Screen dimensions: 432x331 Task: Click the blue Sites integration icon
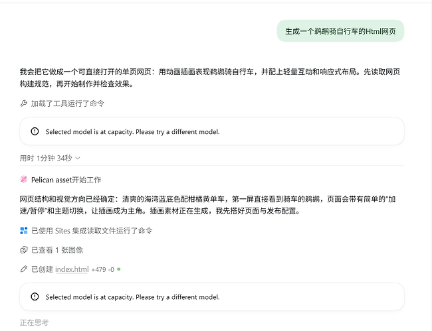click(x=24, y=230)
